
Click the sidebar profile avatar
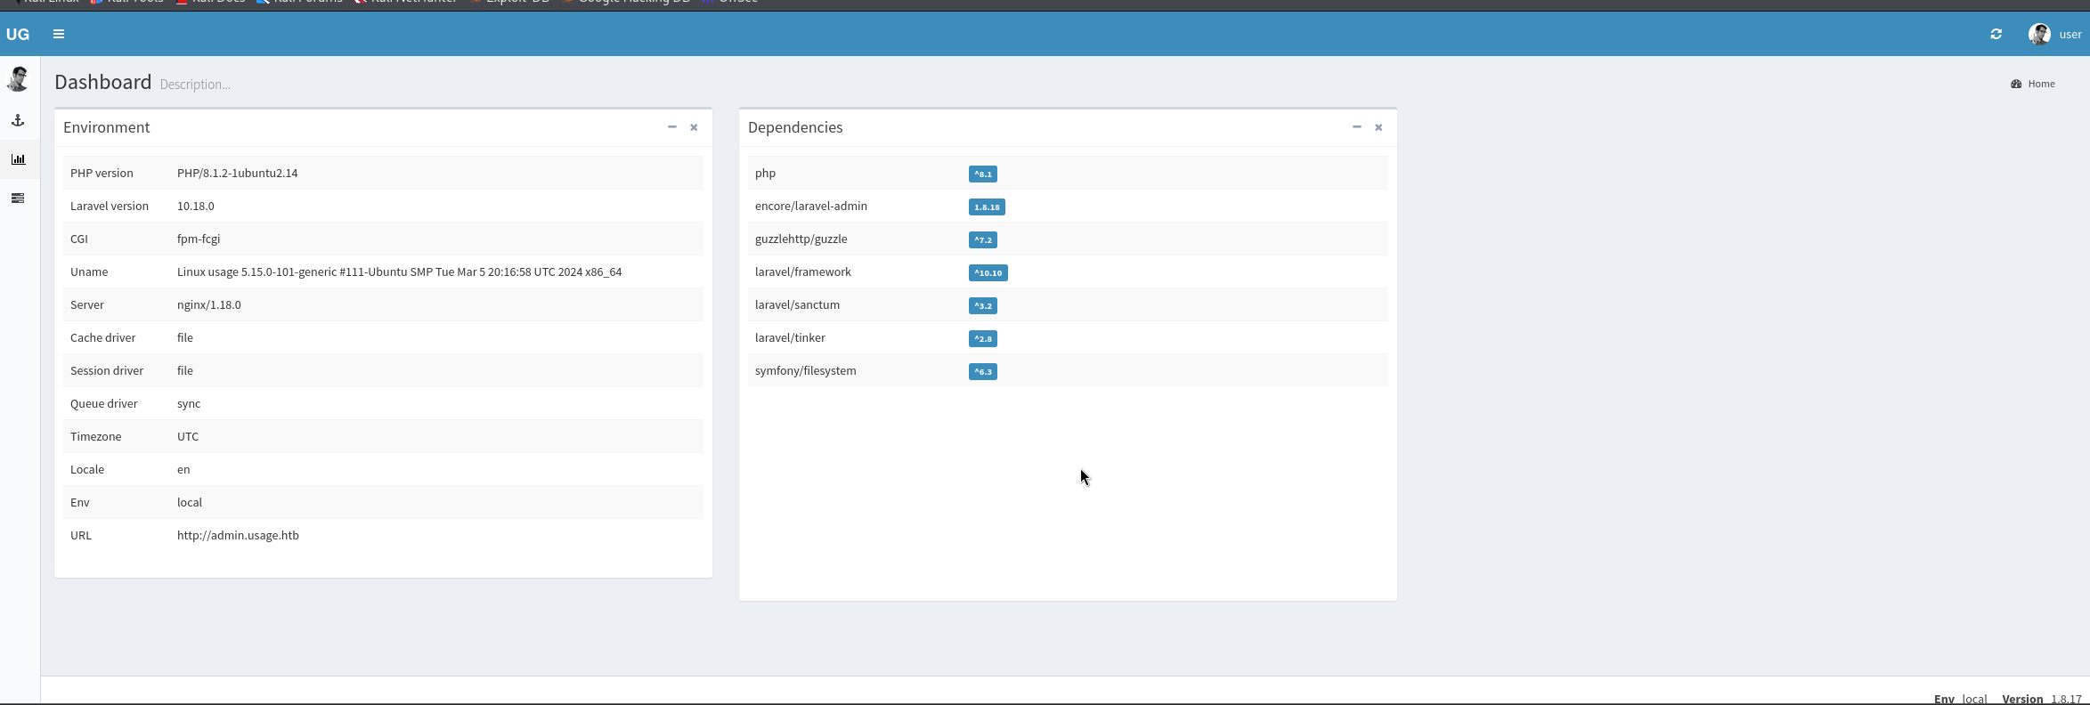pos(18,79)
